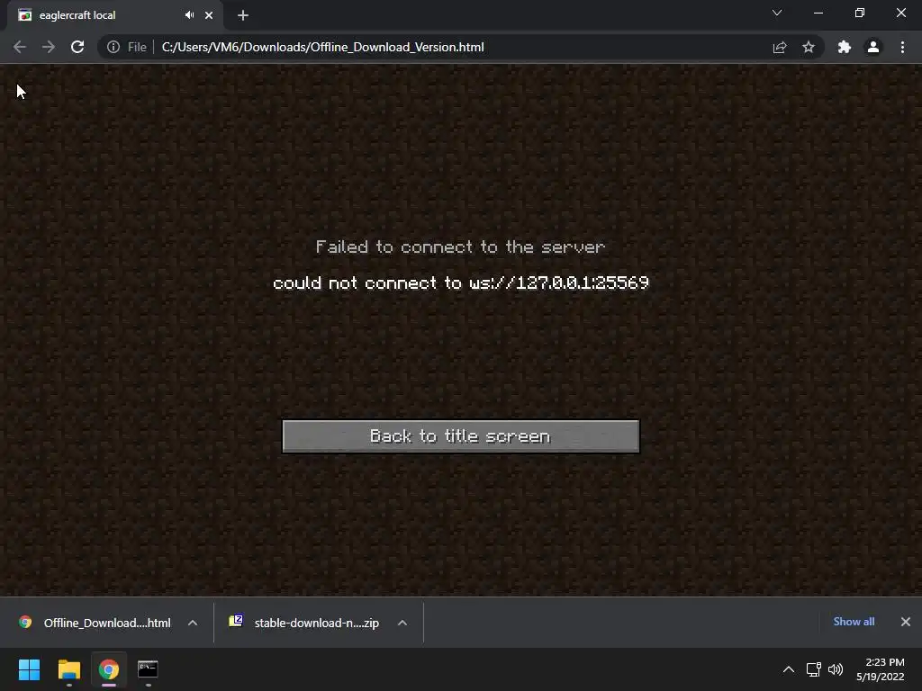Screen dimensions: 922x691
Task: Go back using browser back arrow
Action: tap(20, 47)
